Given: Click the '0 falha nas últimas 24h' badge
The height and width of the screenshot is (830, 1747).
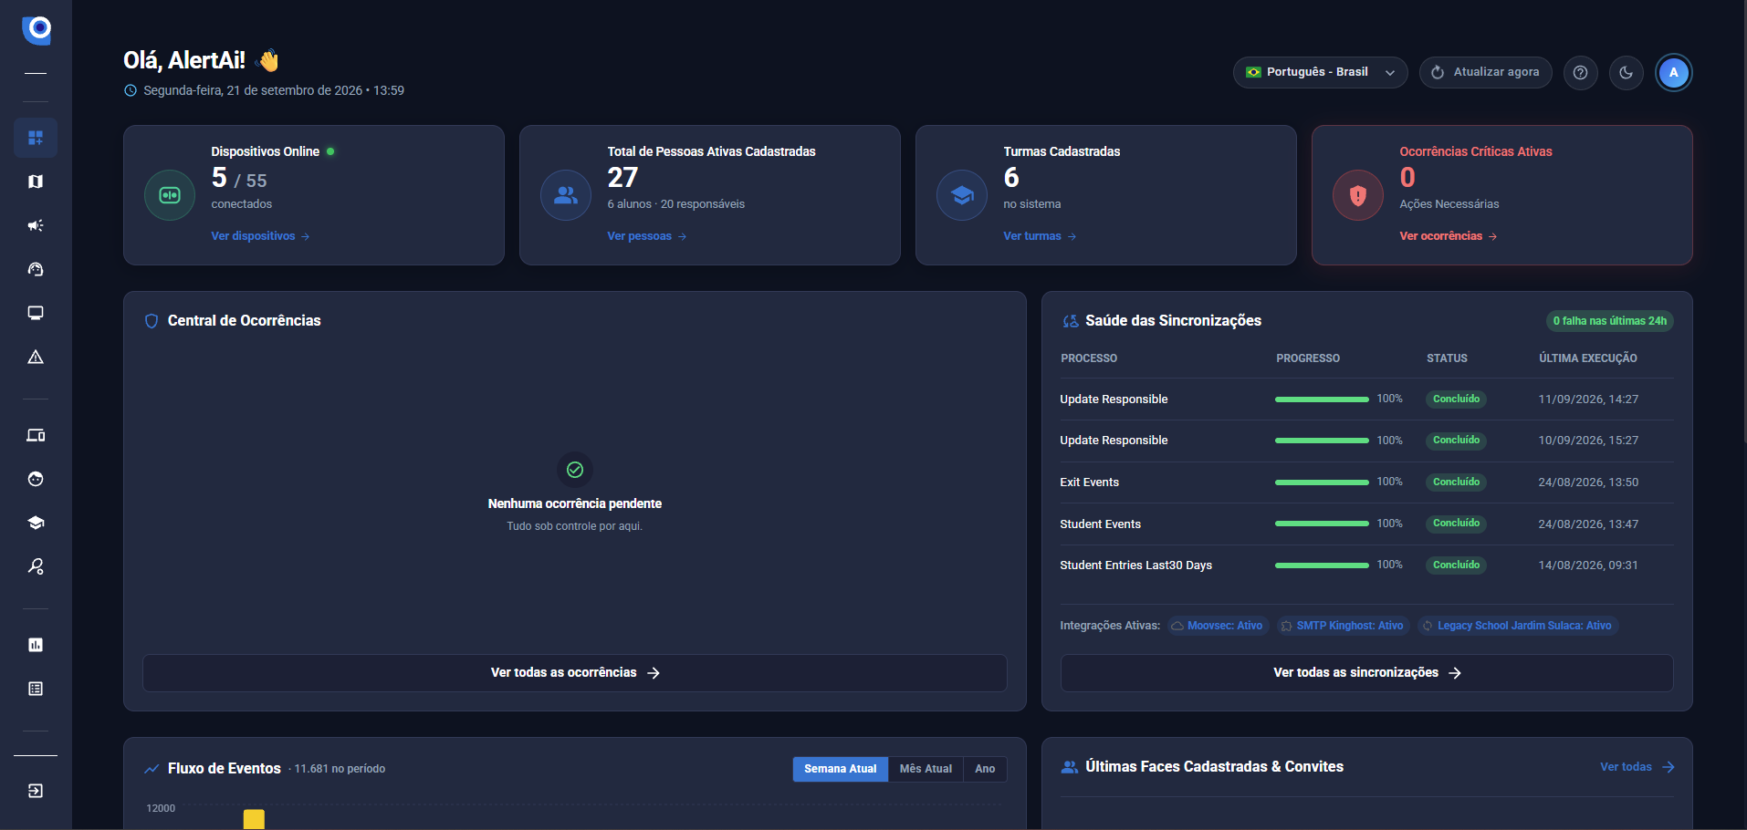Looking at the screenshot, I should pos(1609,321).
